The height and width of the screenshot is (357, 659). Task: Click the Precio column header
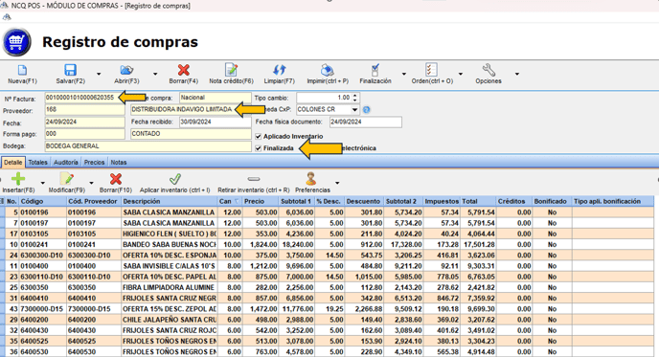coord(260,201)
